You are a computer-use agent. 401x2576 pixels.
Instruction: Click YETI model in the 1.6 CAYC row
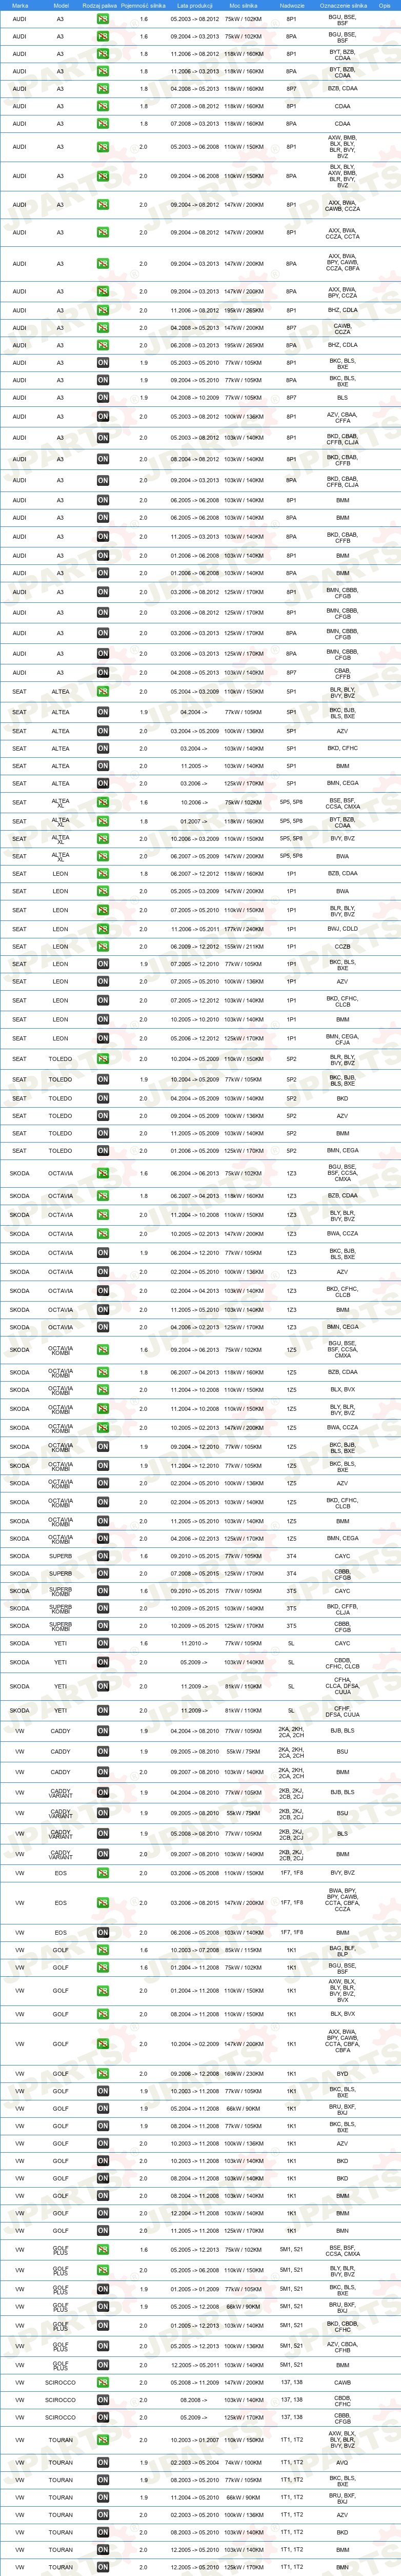[60, 1642]
